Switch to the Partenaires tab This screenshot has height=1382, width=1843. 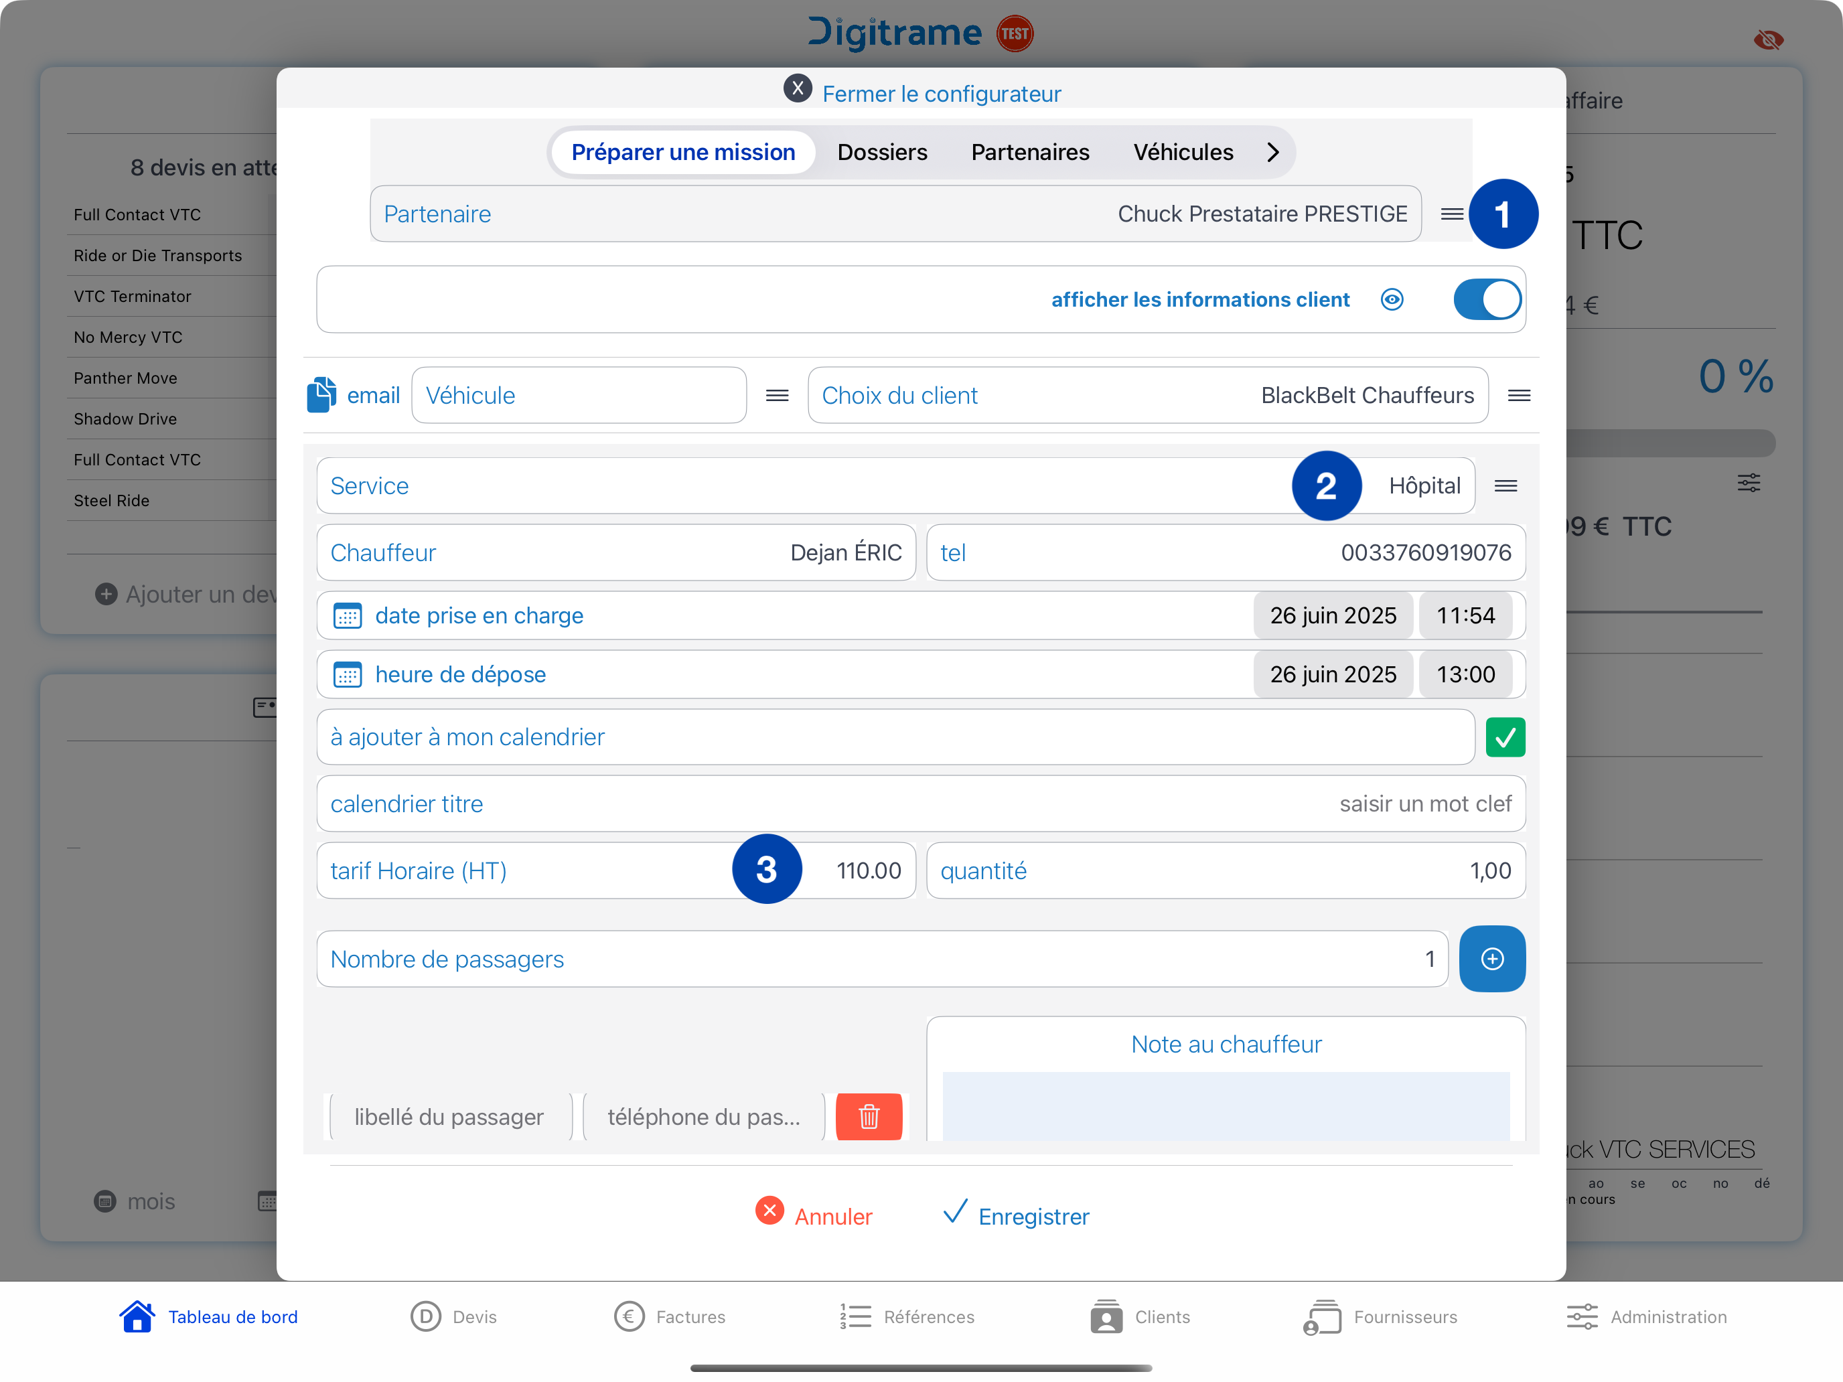[x=1030, y=153]
